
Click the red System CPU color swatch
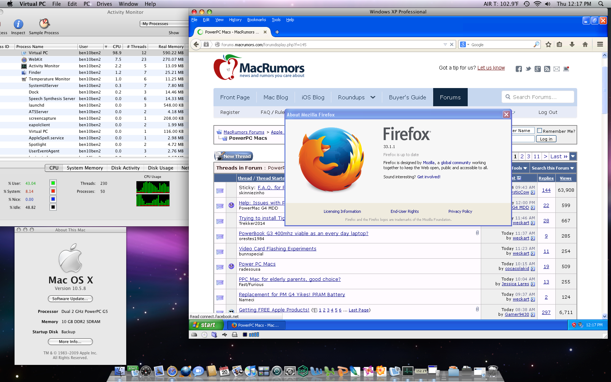click(x=53, y=191)
